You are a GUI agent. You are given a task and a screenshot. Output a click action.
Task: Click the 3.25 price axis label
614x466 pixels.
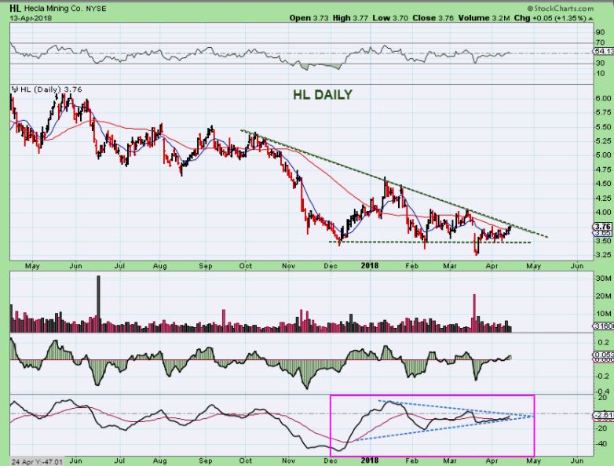coord(604,255)
